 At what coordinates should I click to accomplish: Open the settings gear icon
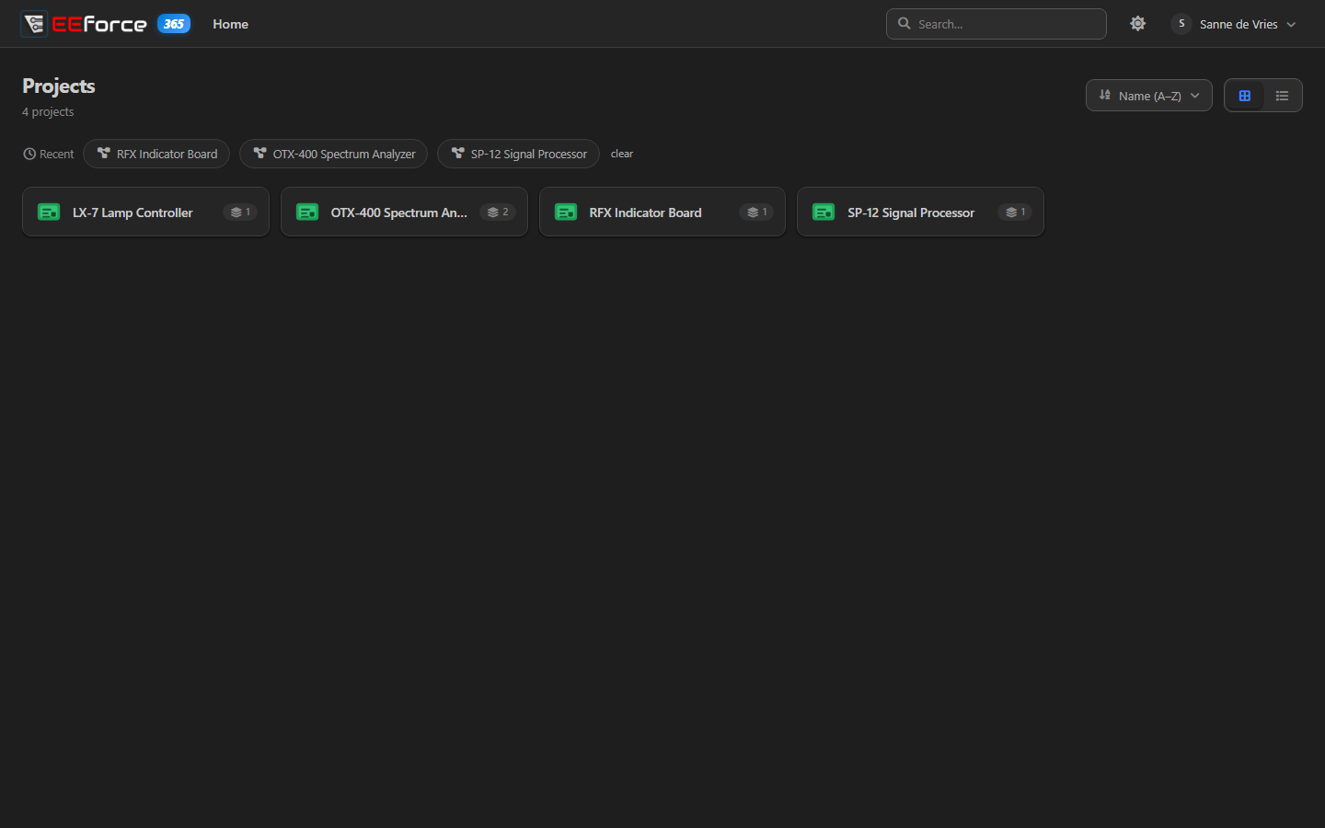(x=1138, y=24)
